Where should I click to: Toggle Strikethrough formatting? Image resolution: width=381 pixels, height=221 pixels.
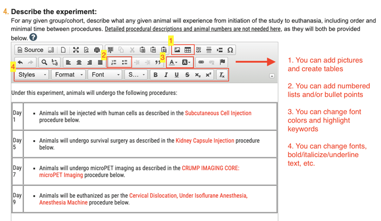187,75
